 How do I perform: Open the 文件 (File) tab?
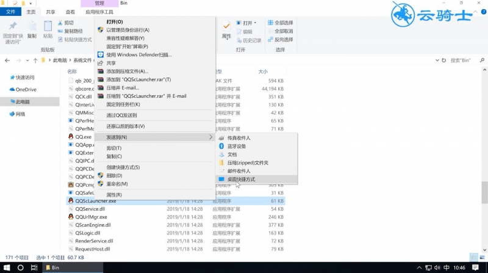coord(10,12)
